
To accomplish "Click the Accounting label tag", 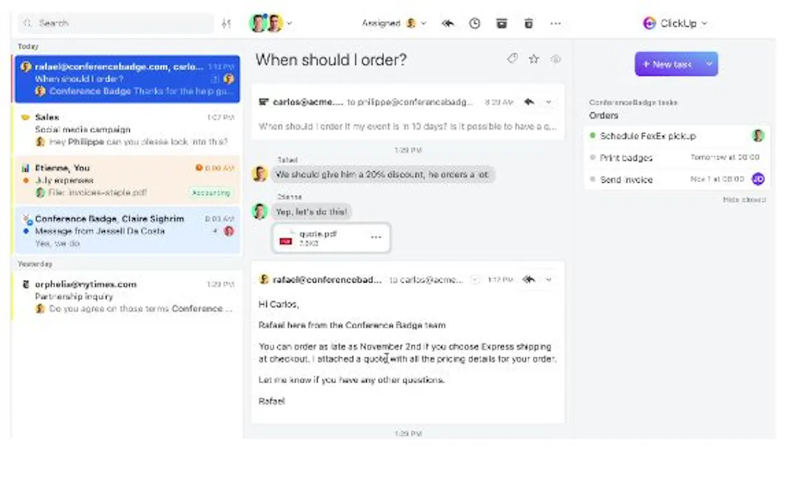I will click(210, 193).
